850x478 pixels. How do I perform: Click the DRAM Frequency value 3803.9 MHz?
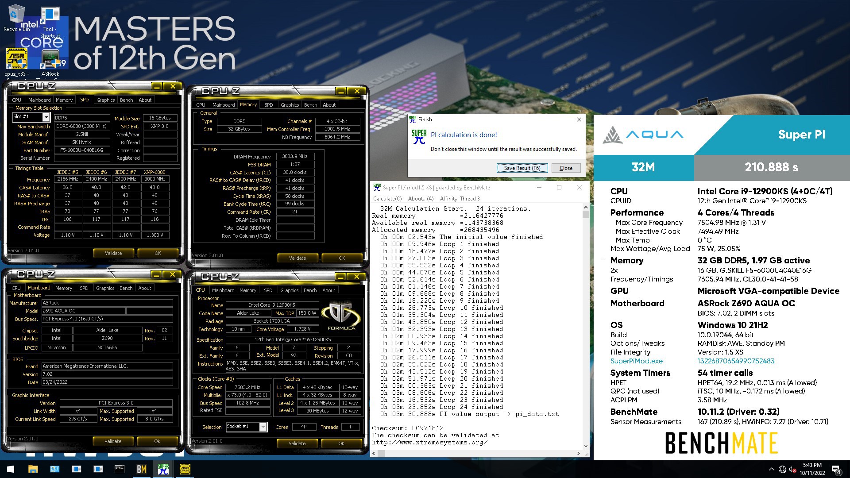pyautogui.click(x=295, y=156)
